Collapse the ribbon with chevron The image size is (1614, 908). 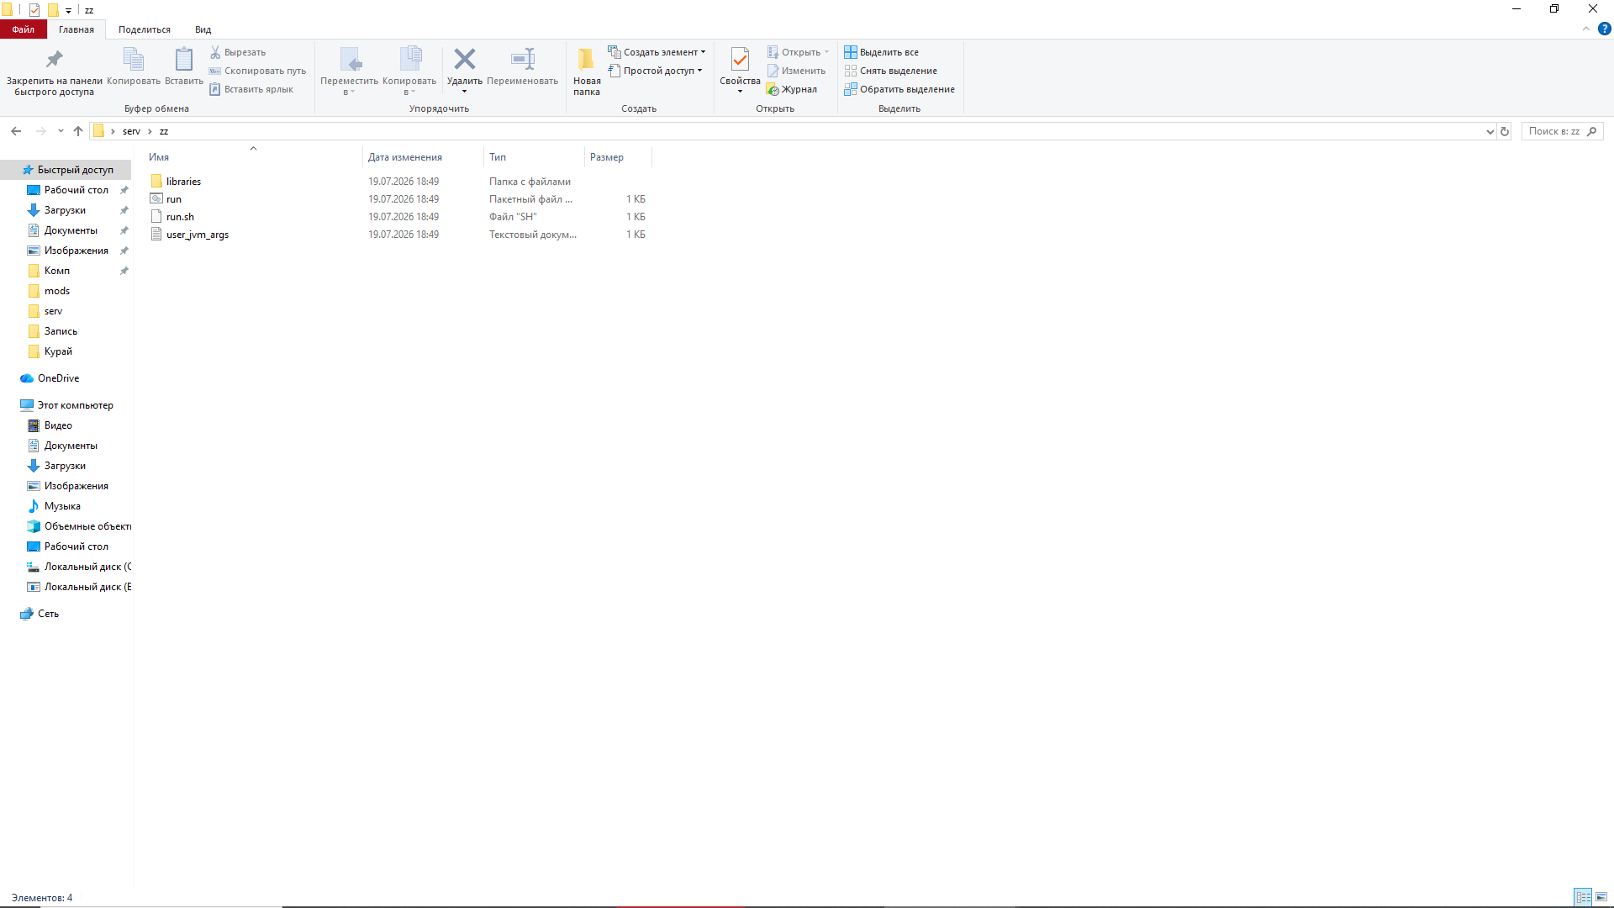click(1585, 29)
